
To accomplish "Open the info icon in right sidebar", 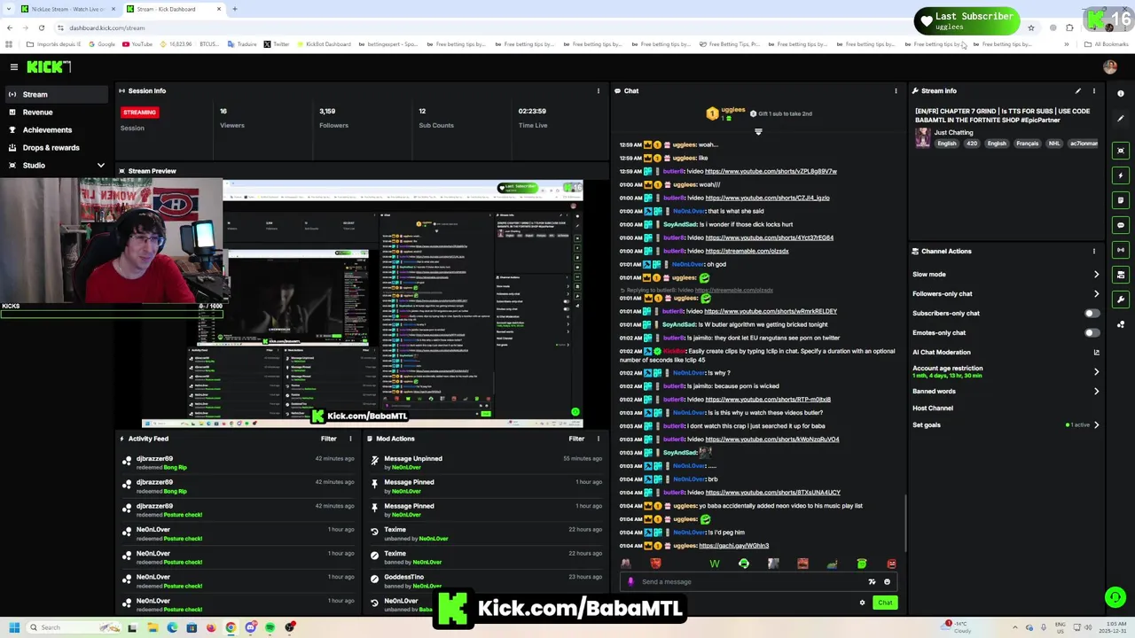I will point(1121,93).
